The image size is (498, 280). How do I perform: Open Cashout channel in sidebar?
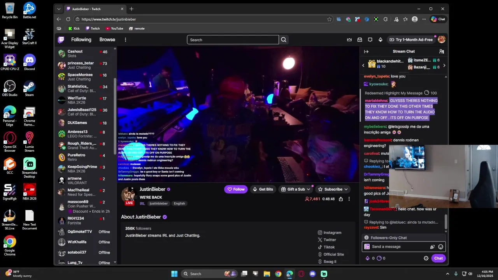click(86, 53)
